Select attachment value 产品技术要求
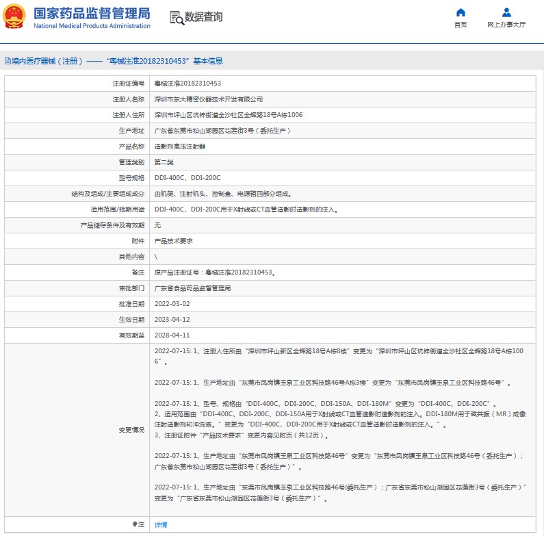 click(174, 241)
